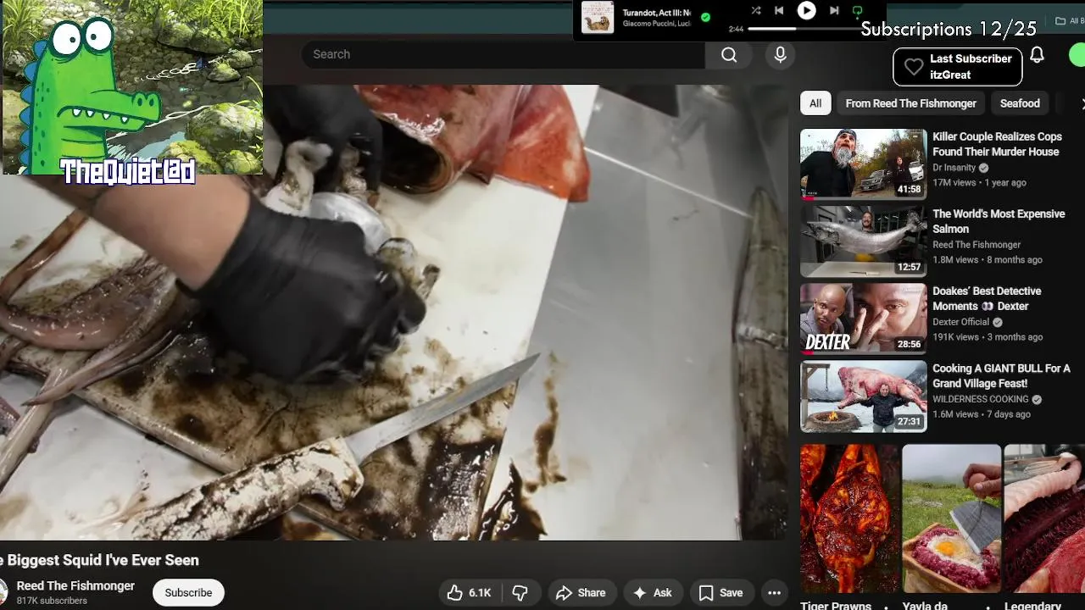Image resolution: width=1085 pixels, height=610 pixels.
Task: Click into the YouTube Search field
Action: tap(503, 54)
